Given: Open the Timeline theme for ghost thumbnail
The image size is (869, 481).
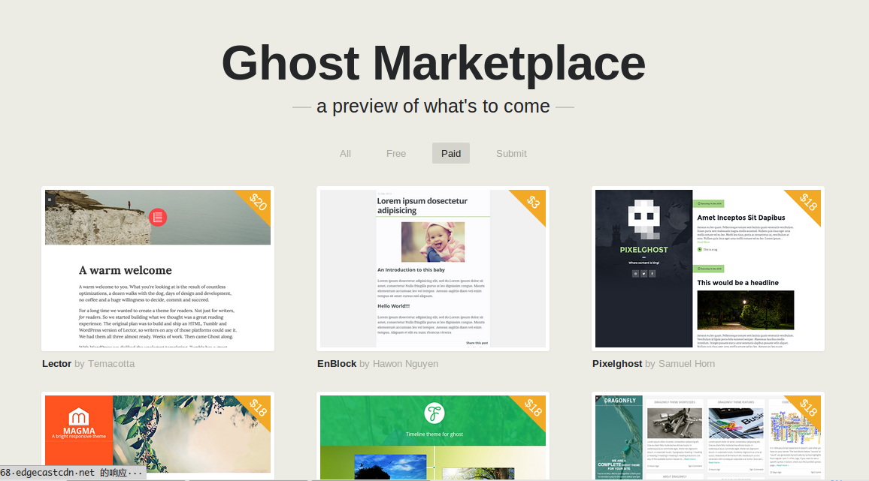Looking at the screenshot, I should pos(433,436).
